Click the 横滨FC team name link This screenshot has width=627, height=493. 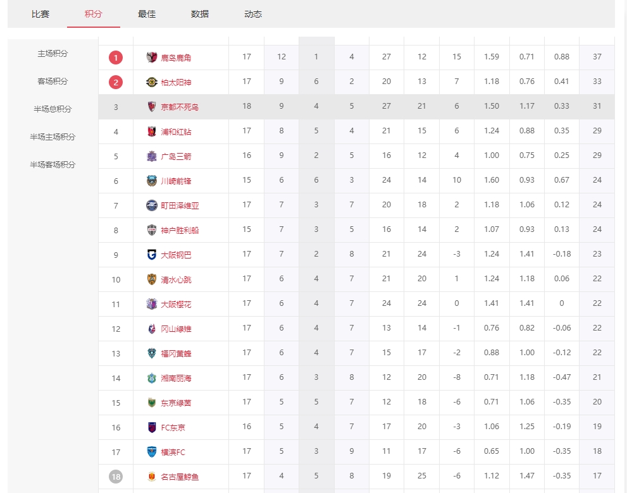tap(173, 452)
